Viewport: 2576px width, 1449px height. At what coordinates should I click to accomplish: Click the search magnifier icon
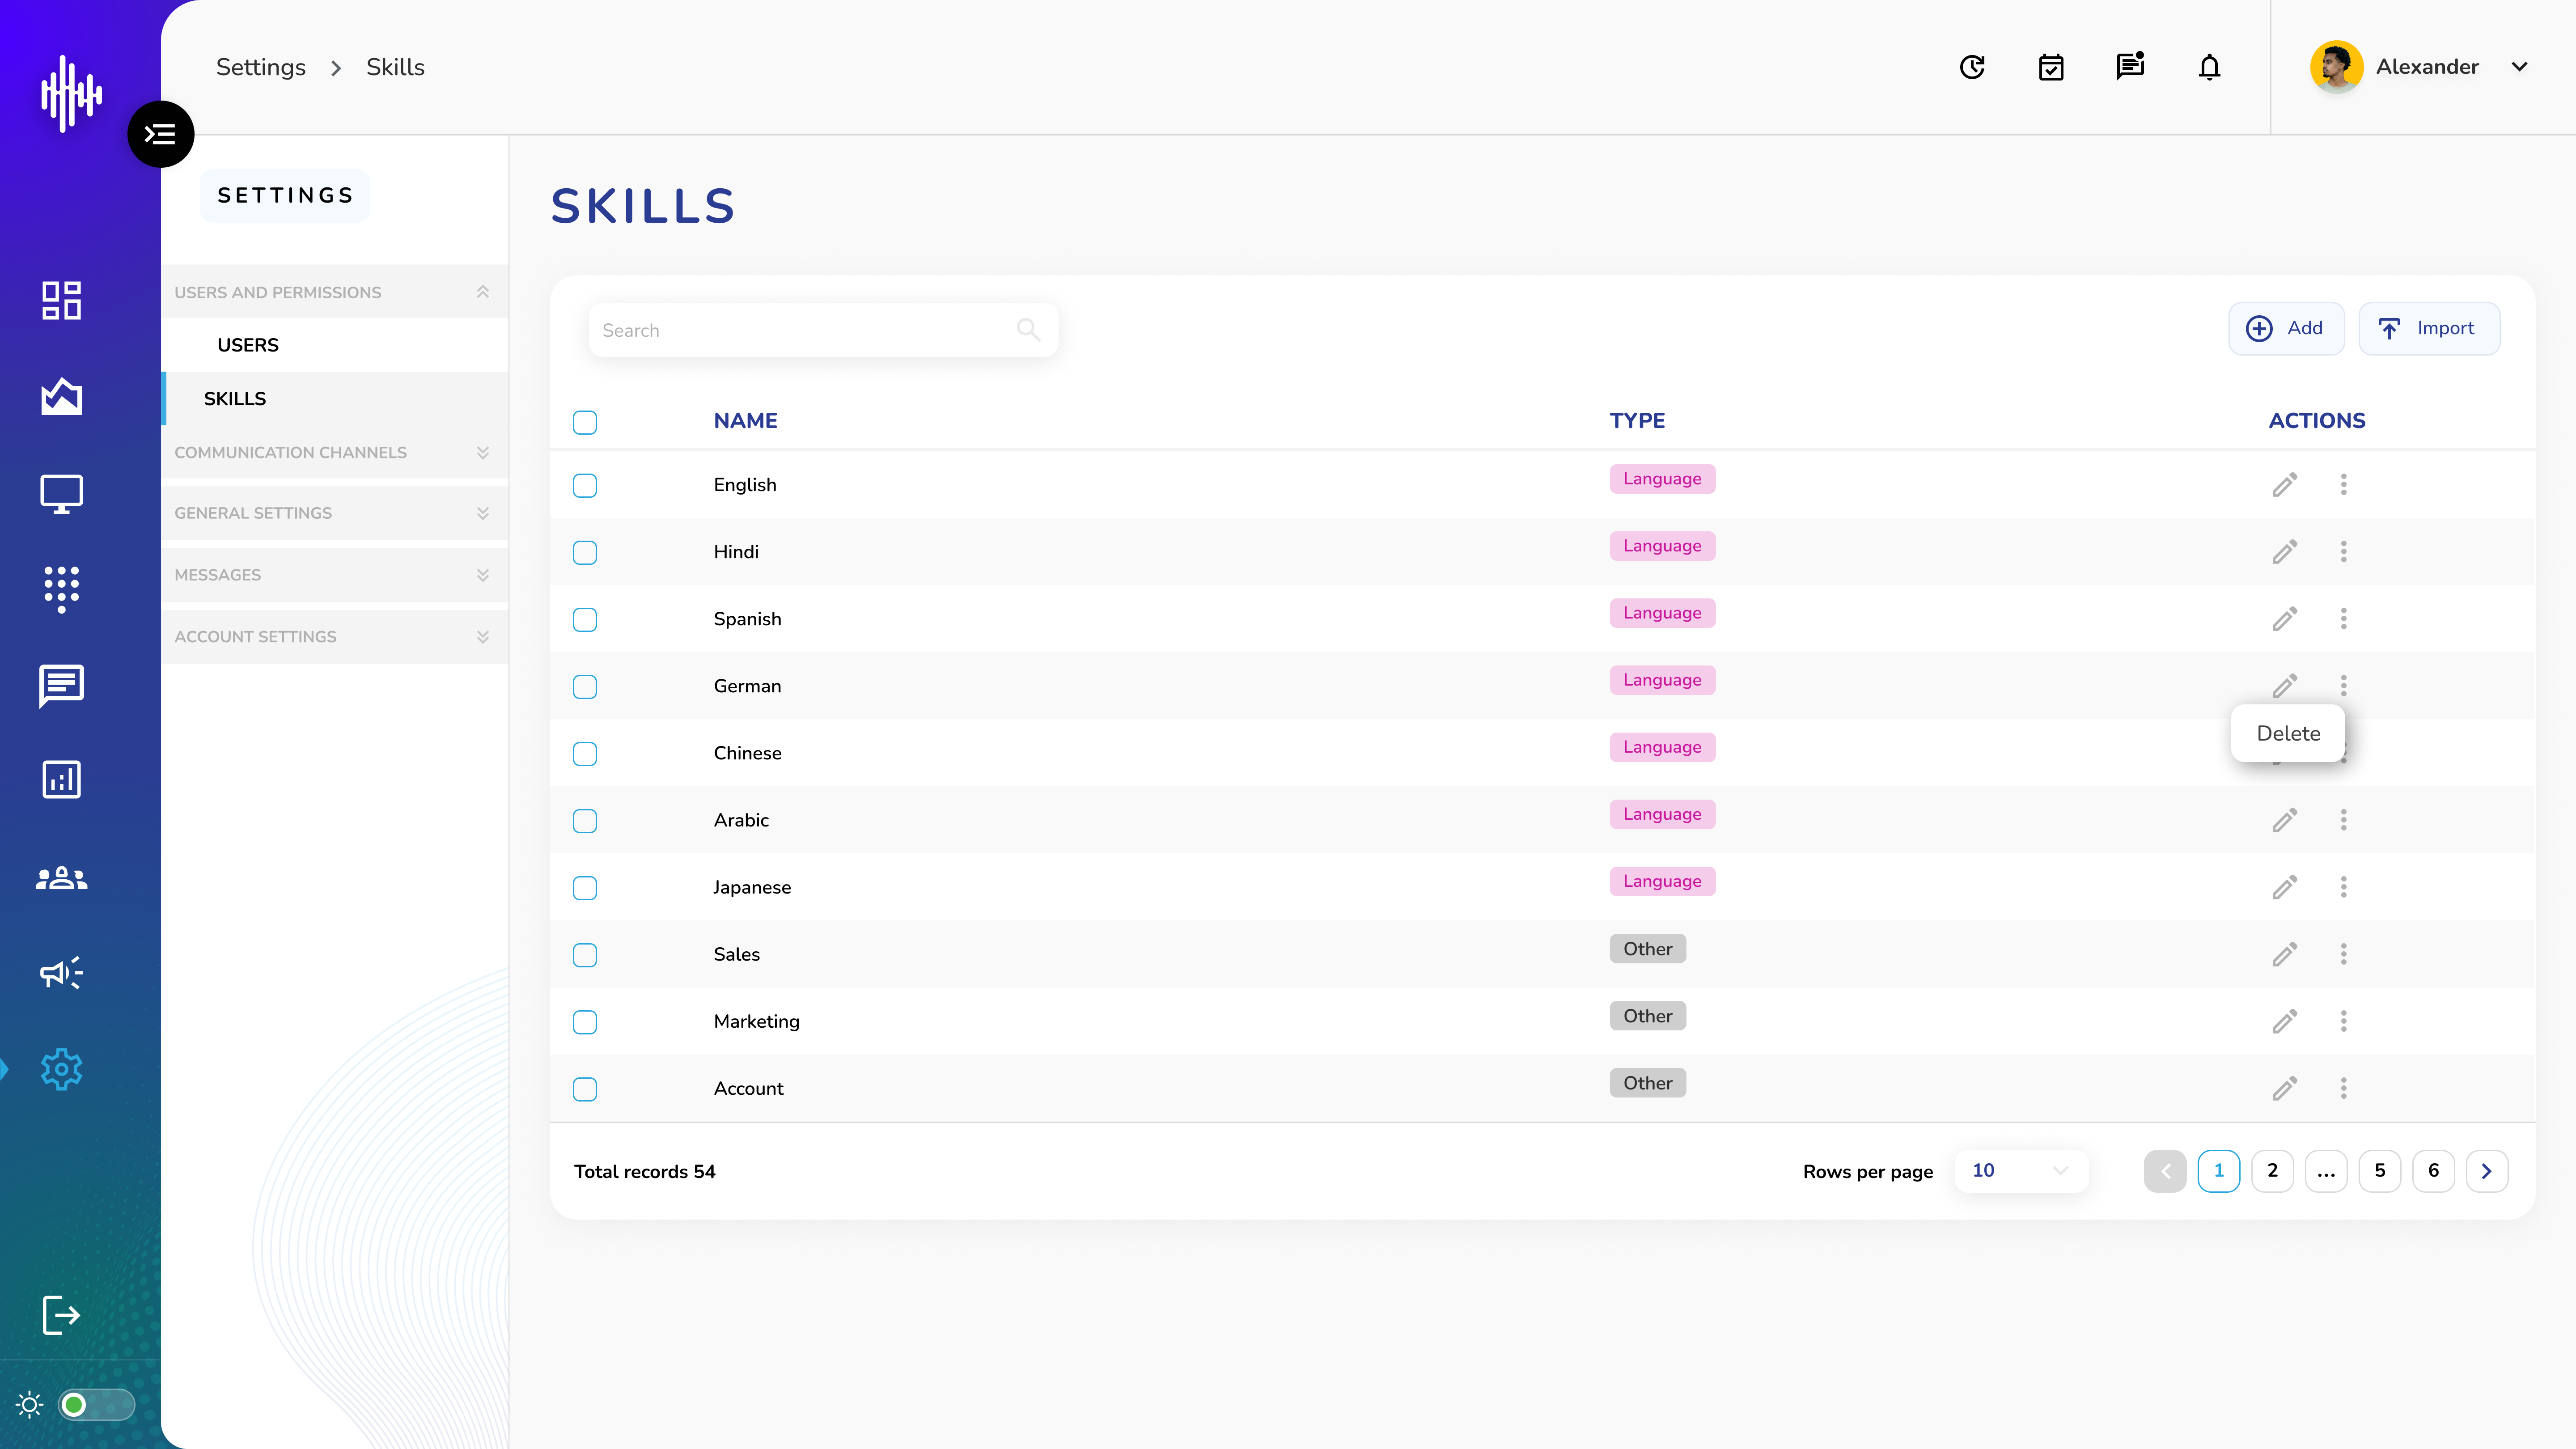[1028, 329]
